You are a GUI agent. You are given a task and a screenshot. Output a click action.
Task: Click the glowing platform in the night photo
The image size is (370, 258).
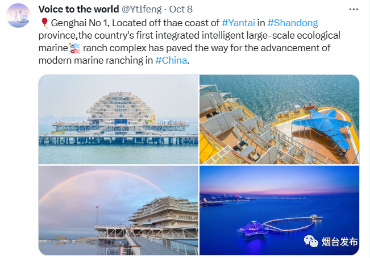coord(254,229)
